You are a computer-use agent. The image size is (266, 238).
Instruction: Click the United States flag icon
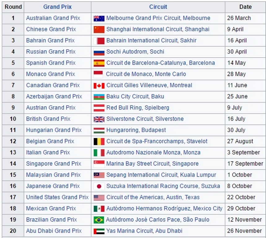click(x=99, y=198)
